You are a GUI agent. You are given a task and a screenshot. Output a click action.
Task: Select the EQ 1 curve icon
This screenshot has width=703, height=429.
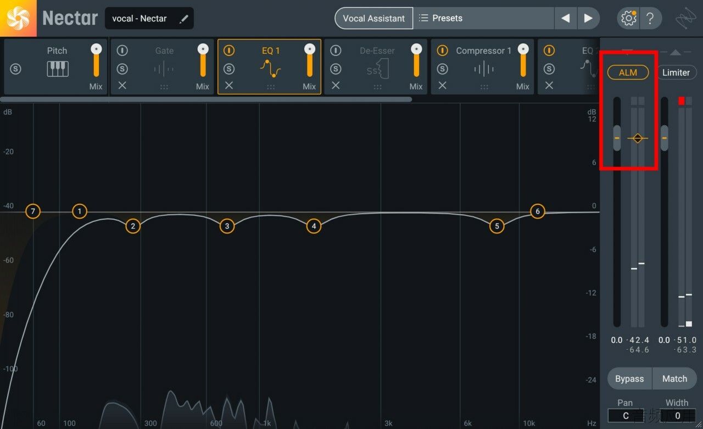[270, 69]
